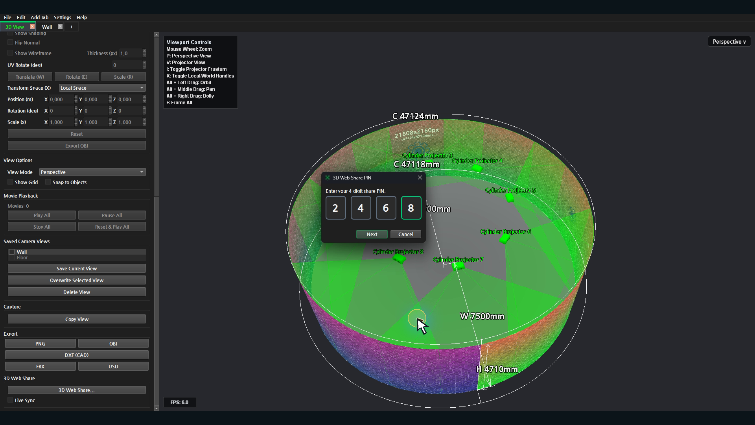755x425 pixels.
Task: Export as FBX
Action: point(40,366)
